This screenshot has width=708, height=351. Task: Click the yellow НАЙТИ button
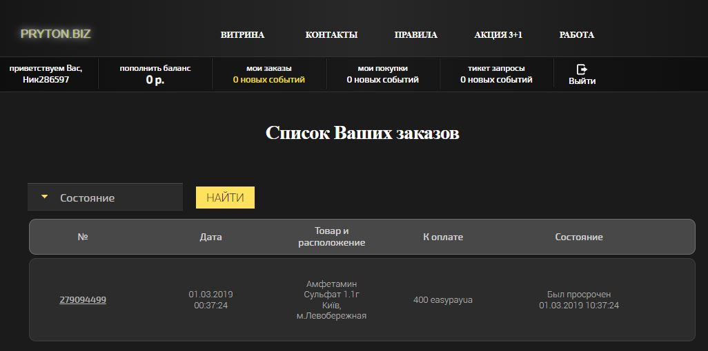[225, 198]
